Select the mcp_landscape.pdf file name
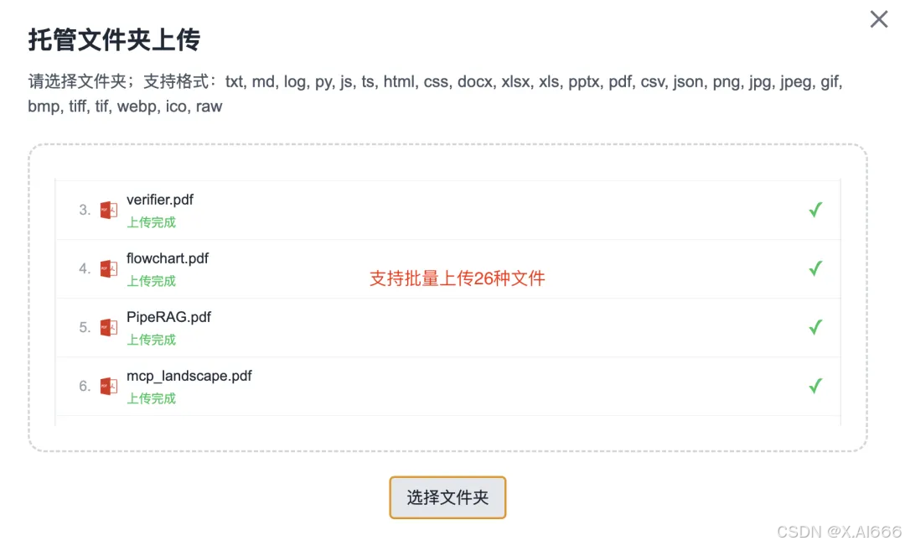 click(x=189, y=376)
